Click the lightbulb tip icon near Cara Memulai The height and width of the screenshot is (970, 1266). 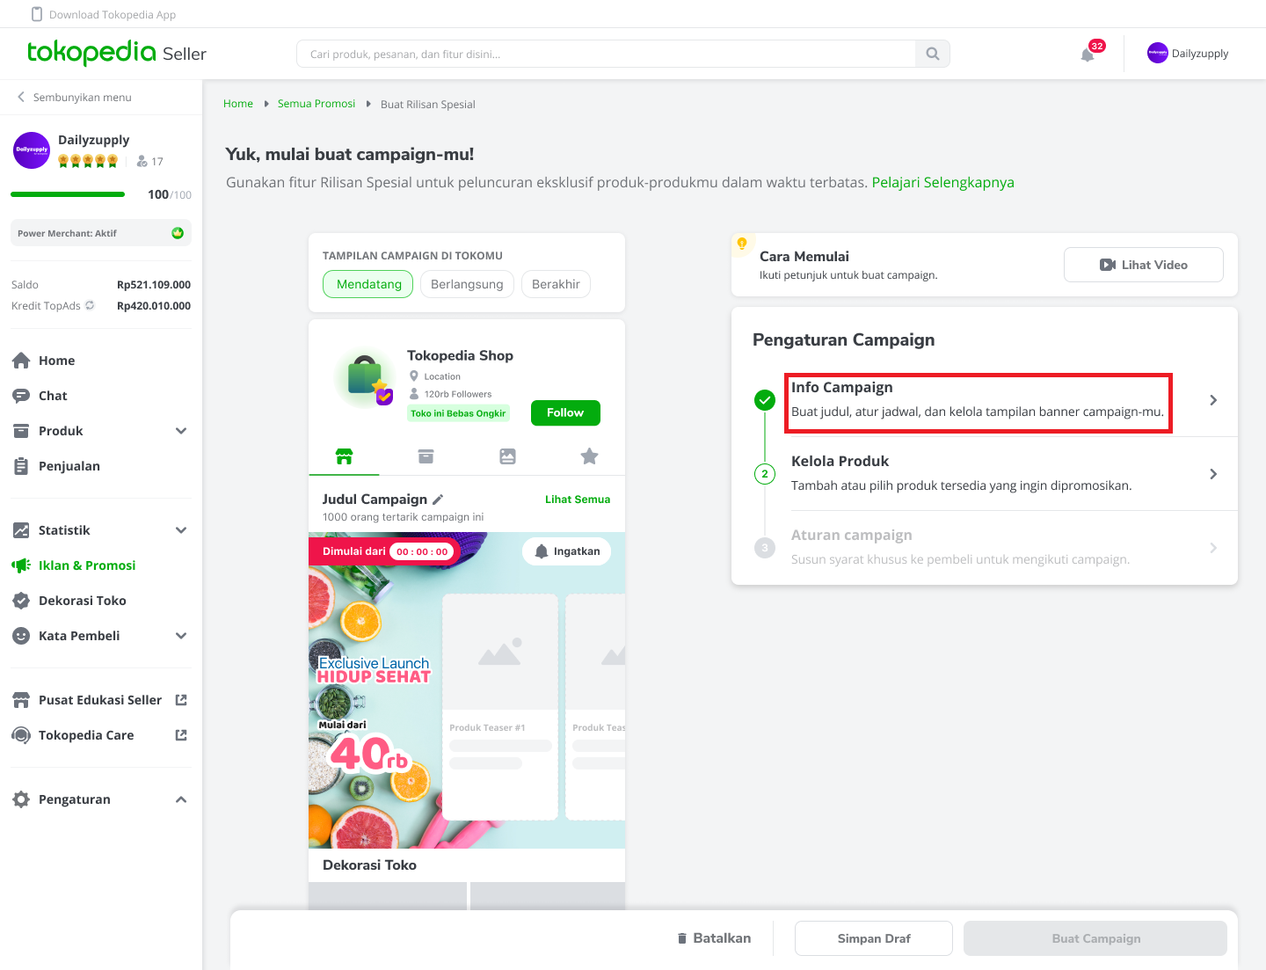[x=742, y=244]
